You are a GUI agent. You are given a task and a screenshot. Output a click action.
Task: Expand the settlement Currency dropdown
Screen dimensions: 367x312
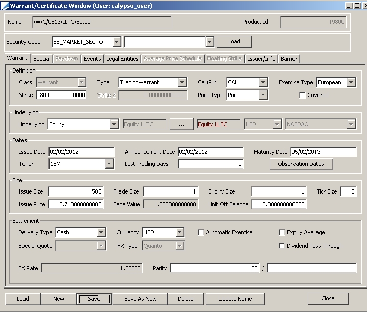point(179,232)
